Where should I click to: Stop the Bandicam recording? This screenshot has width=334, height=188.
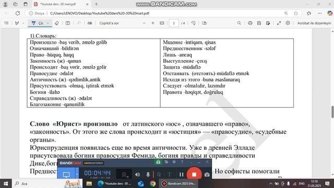click(x=194, y=174)
